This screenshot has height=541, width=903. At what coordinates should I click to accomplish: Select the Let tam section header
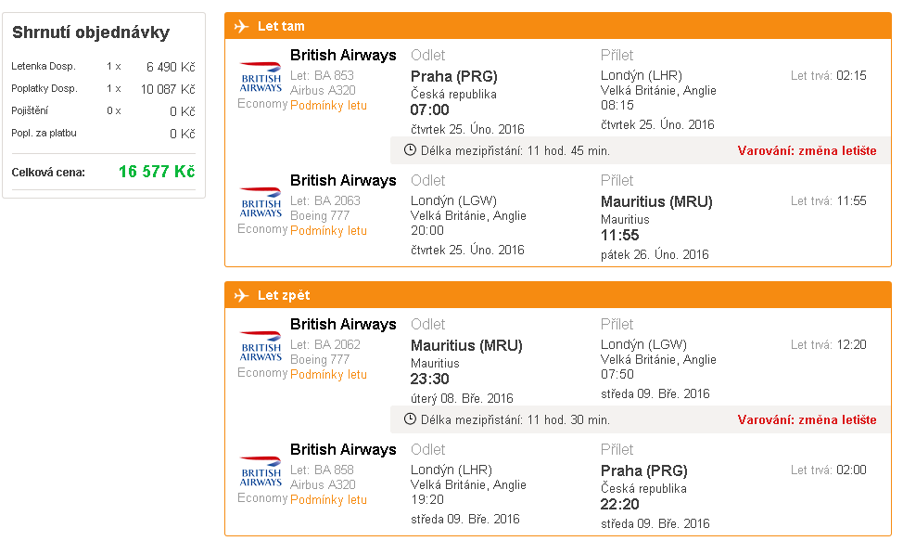click(558, 26)
